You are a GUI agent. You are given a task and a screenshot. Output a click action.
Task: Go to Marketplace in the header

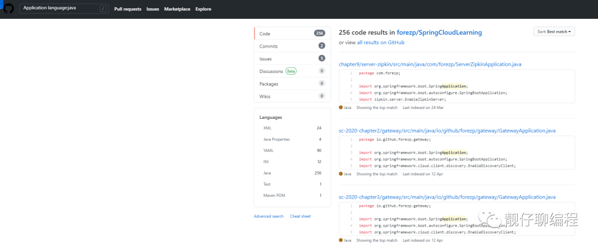[x=177, y=9]
